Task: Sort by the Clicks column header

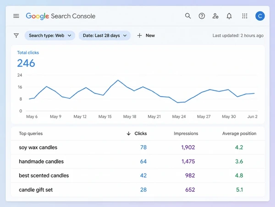Action: (141, 134)
